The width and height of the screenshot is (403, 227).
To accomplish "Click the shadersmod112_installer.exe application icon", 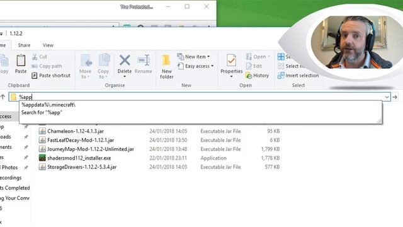I will pyautogui.click(x=42, y=158).
